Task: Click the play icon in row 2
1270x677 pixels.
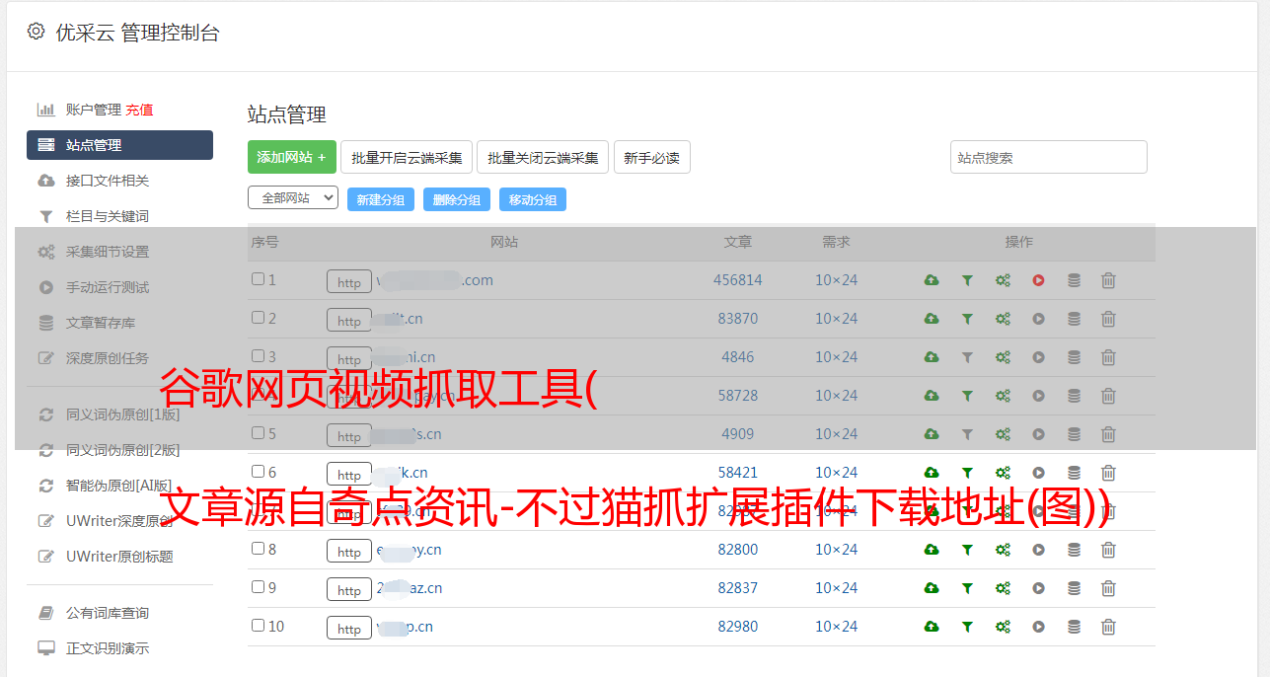Action: coord(1038,319)
